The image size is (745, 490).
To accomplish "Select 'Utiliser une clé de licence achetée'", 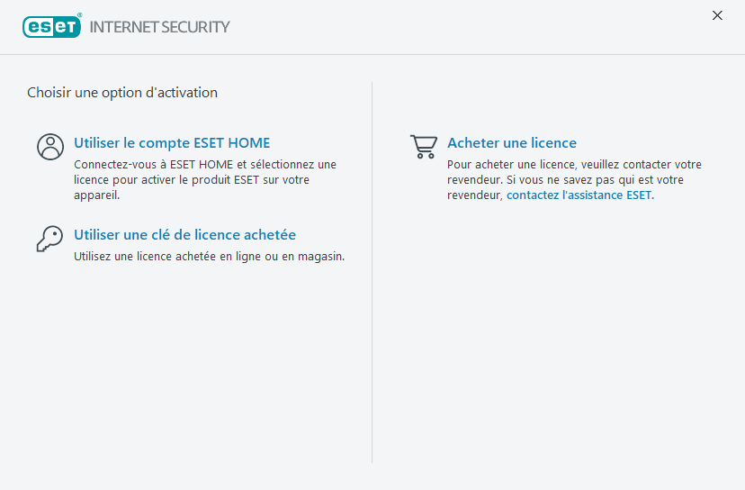I will click(x=184, y=235).
